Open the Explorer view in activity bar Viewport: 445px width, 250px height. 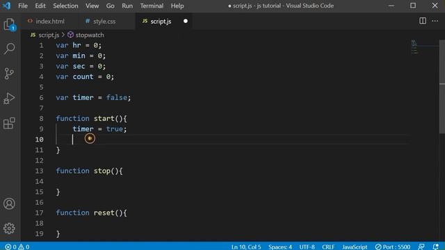[9, 24]
